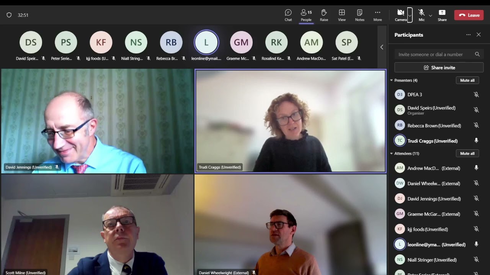
Task: Click the search icon in the invite box
Action: pyautogui.click(x=477, y=54)
